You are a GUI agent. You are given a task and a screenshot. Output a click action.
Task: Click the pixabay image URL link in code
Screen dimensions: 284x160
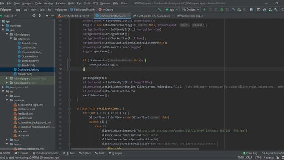(191, 131)
